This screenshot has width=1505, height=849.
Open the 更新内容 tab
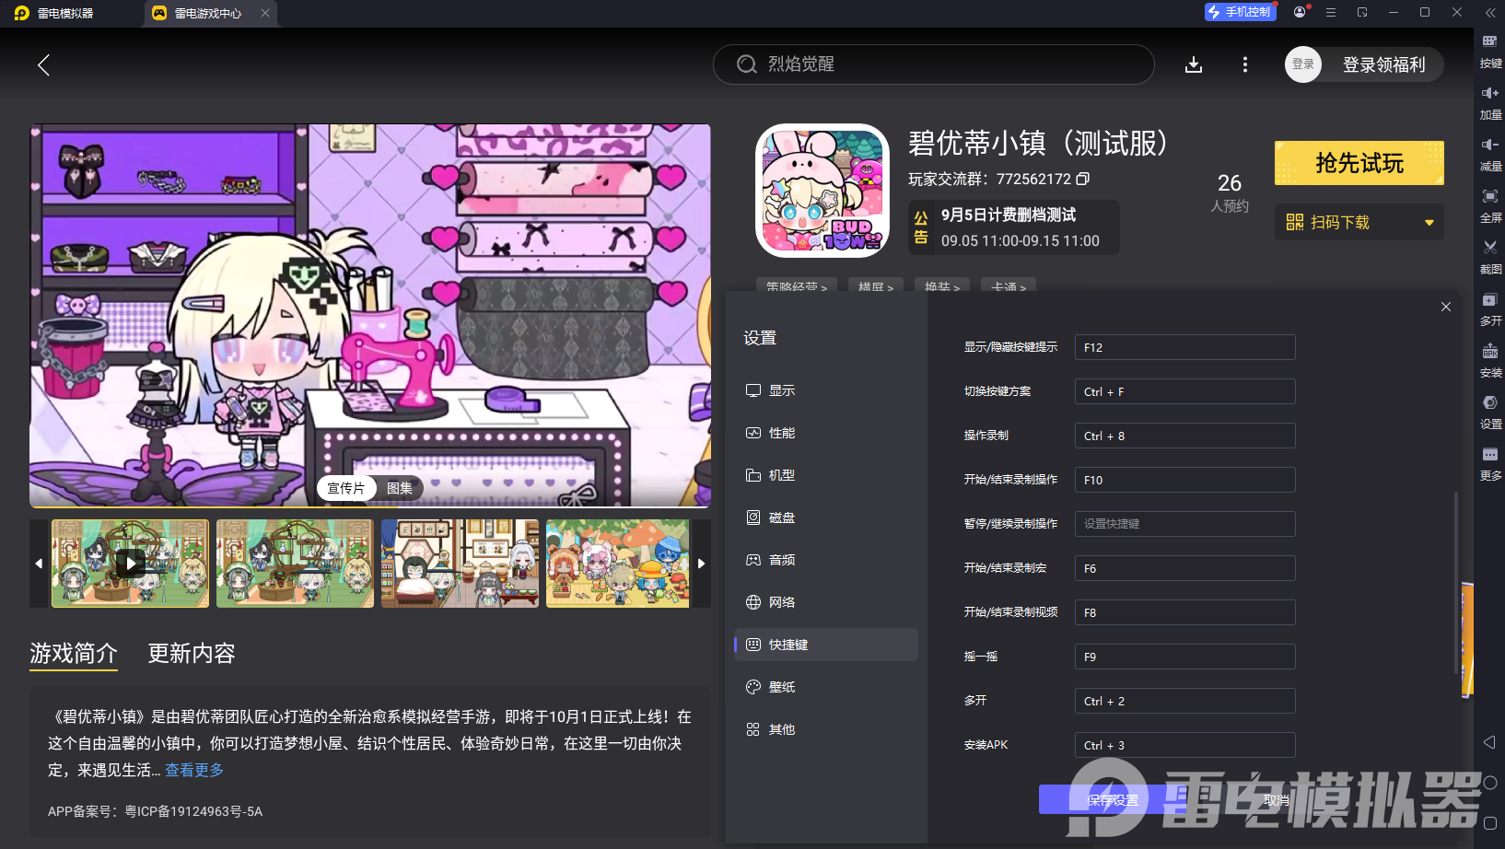pyautogui.click(x=192, y=653)
